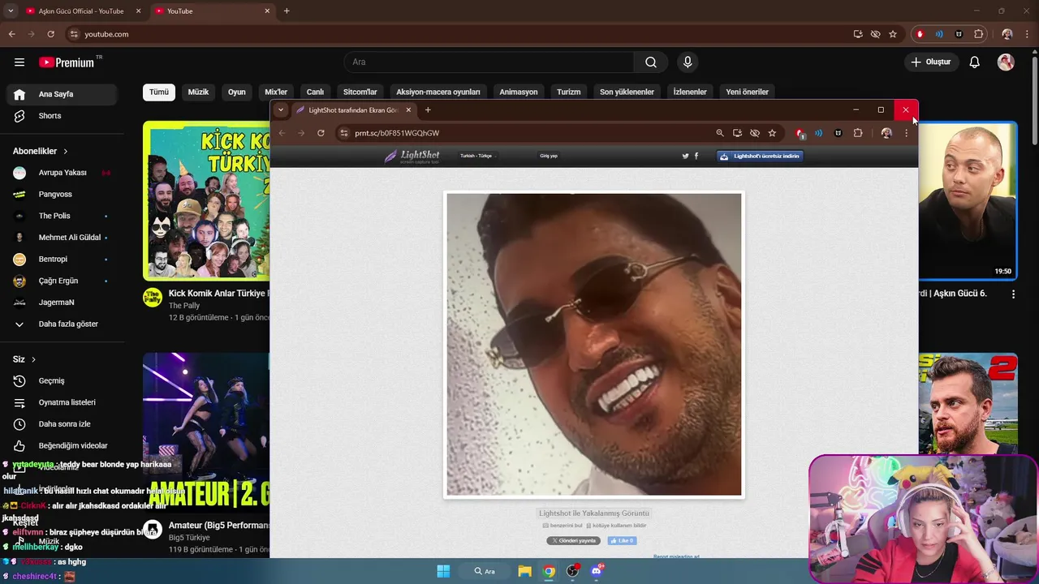Open Shorts in the YouTube sidebar
Viewport: 1039px width, 584px height.
[62, 116]
